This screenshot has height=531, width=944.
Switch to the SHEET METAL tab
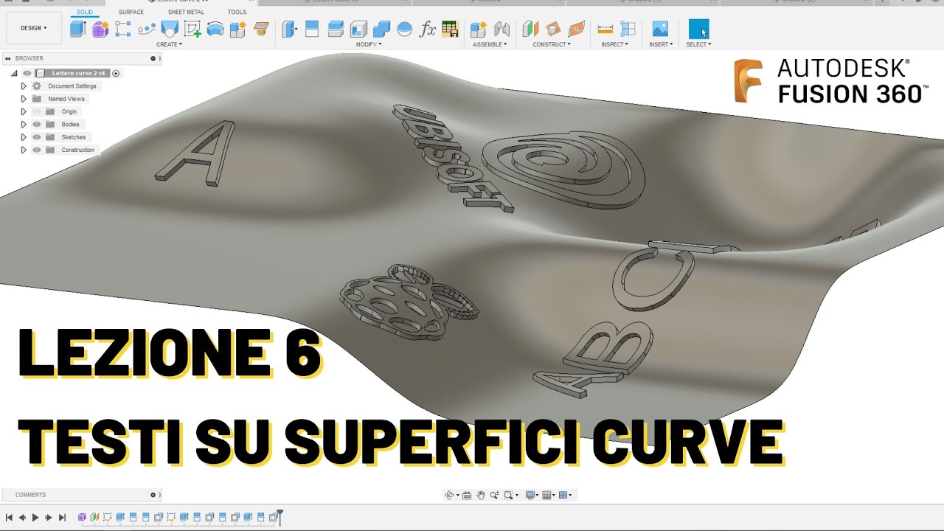click(186, 12)
